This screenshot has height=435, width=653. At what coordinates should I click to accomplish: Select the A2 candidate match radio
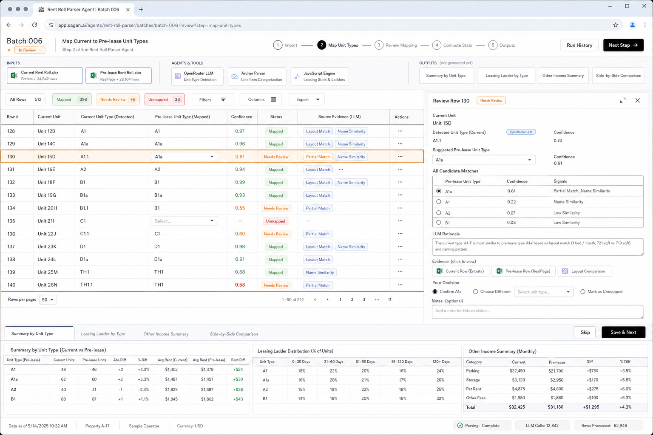[439, 212]
